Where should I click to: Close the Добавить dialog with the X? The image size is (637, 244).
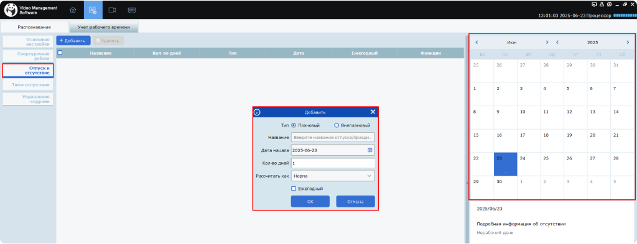coord(373,112)
